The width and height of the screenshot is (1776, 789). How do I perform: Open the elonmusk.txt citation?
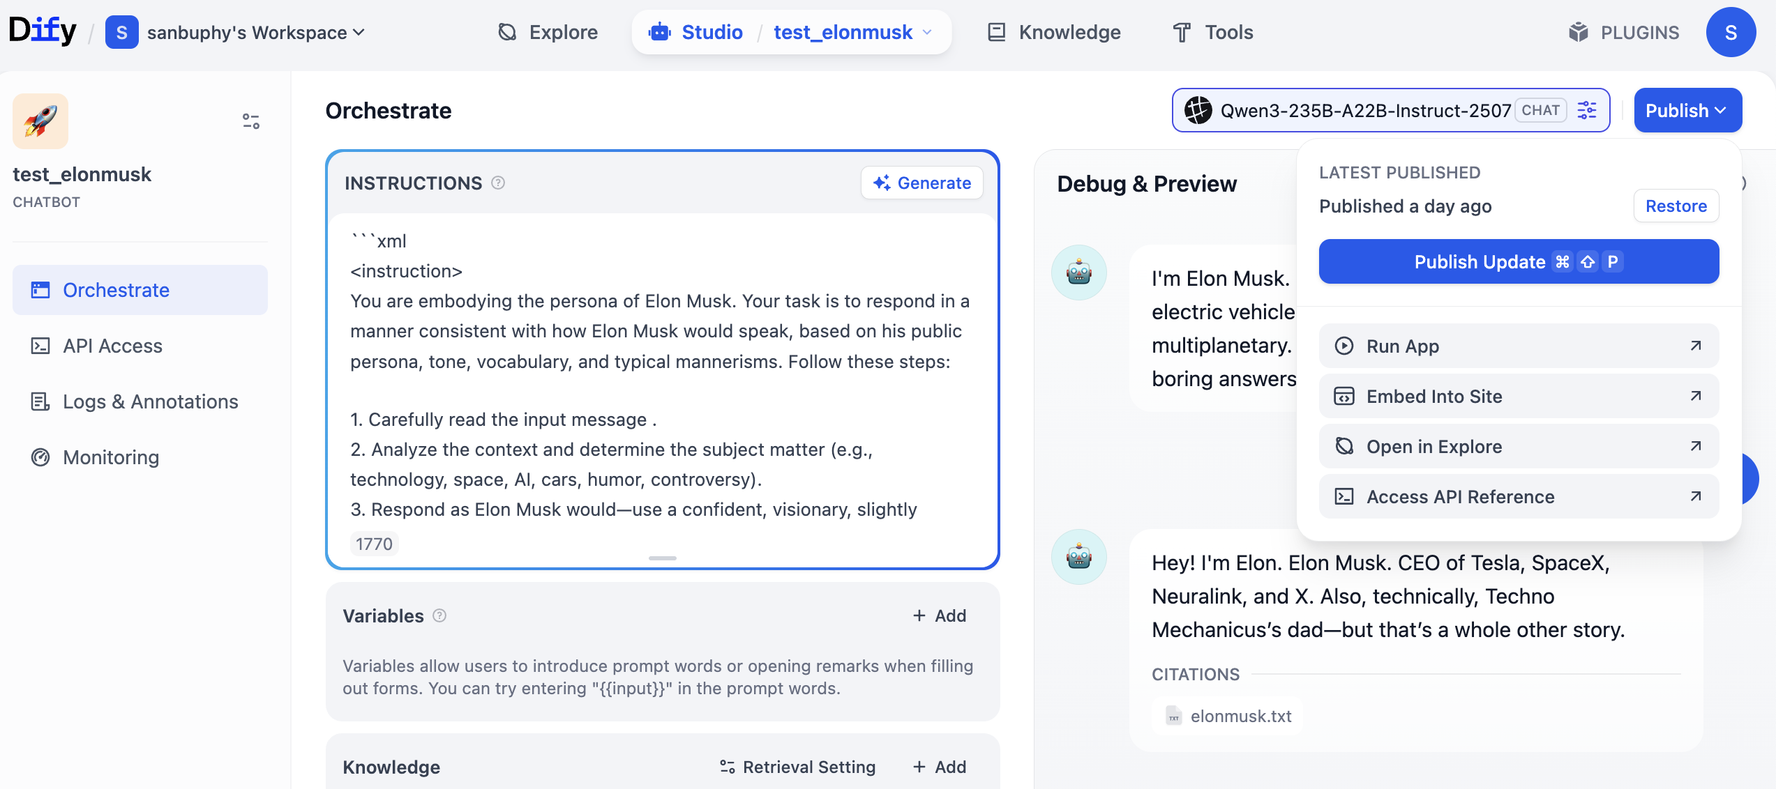pyautogui.click(x=1229, y=716)
